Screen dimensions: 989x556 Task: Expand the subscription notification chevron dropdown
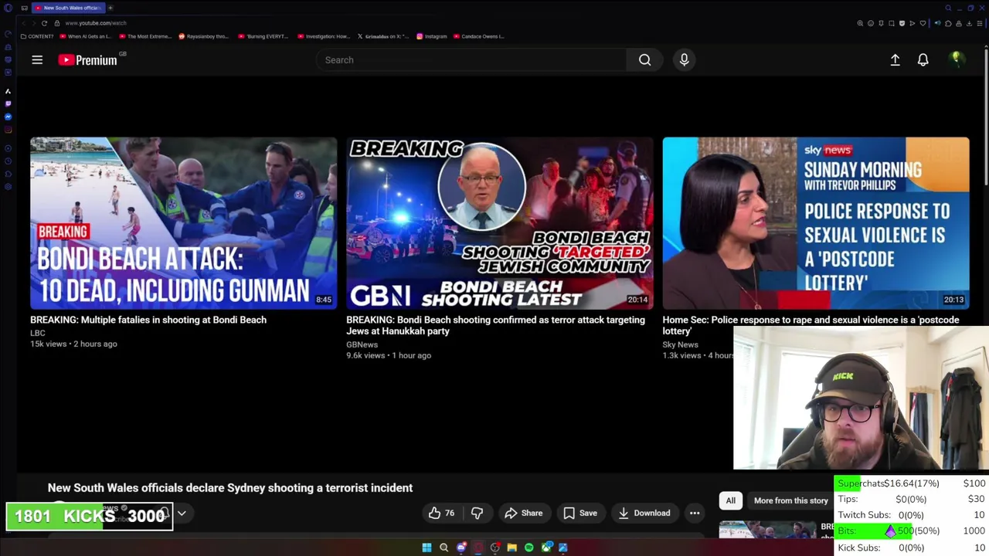pyautogui.click(x=182, y=513)
